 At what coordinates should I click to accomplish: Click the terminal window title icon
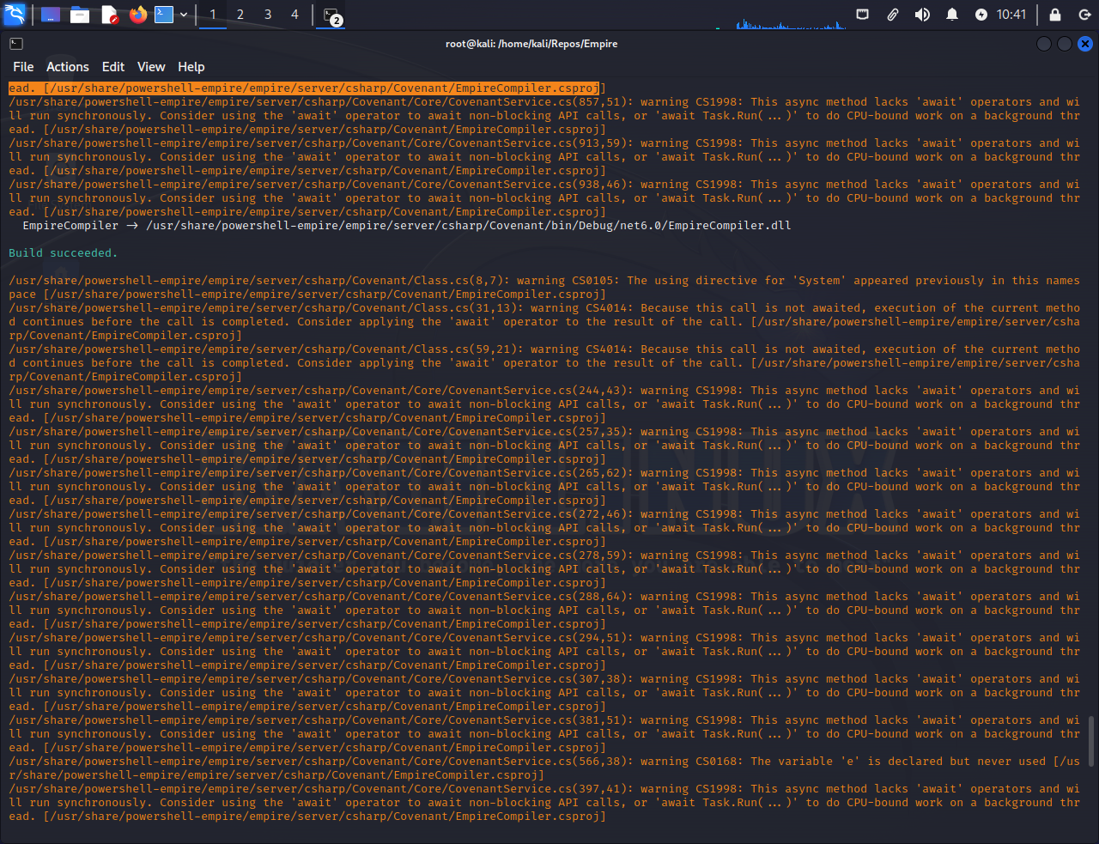pos(16,44)
